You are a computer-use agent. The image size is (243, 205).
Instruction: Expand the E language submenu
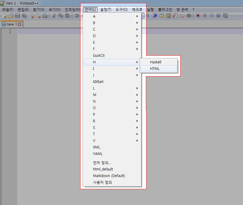coord(112,42)
